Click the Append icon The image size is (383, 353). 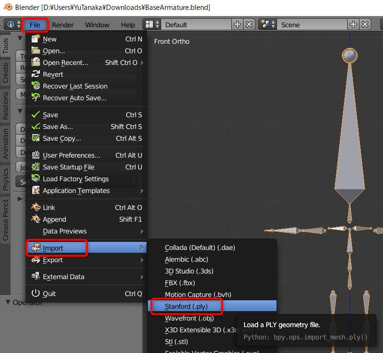pyautogui.click(x=36, y=219)
